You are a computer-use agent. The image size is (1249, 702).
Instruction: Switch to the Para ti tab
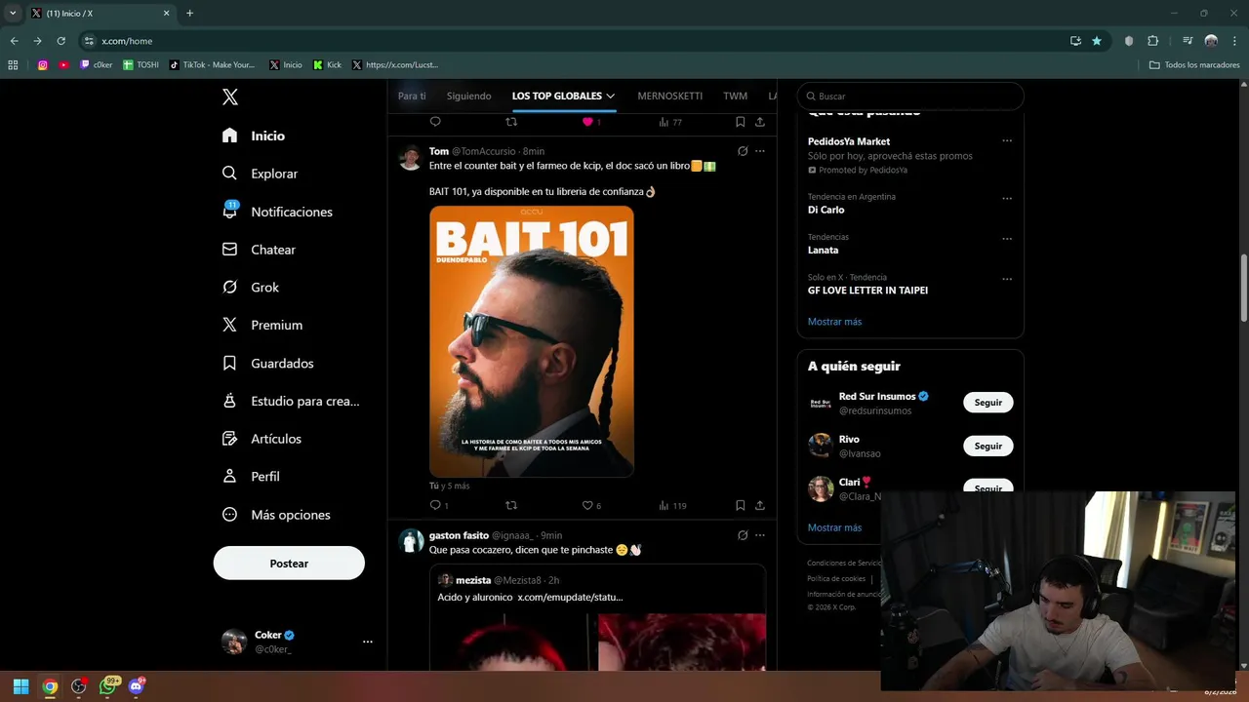coord(412,96)
